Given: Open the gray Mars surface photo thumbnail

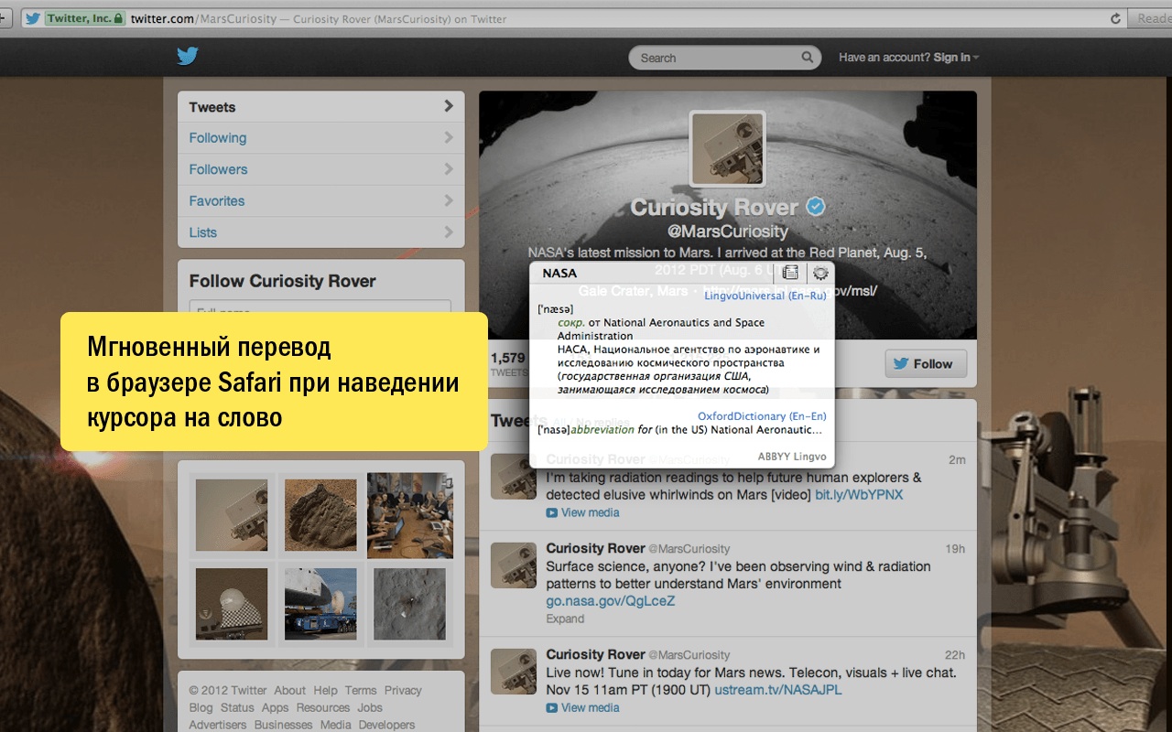Looking at the screenshot, I should click(x=409, y=604).
